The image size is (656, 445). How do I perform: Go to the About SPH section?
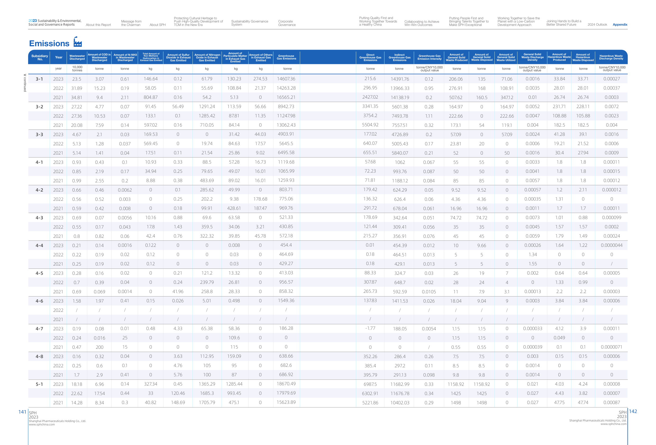coord(158,25)
